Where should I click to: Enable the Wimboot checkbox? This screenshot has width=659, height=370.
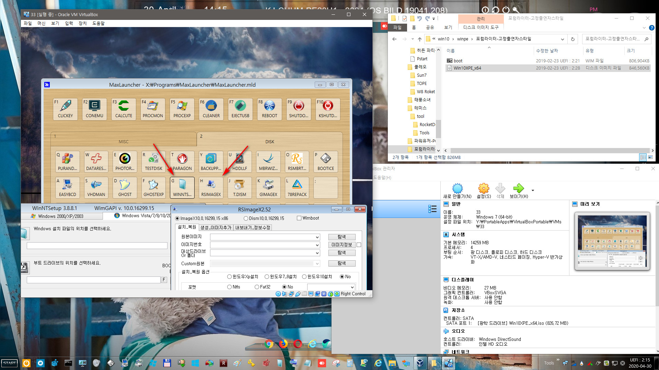tap(299, 218)
